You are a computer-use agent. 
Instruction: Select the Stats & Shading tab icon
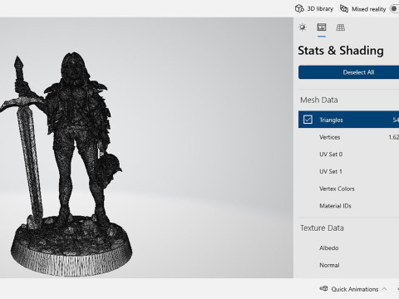coord(322,27)
